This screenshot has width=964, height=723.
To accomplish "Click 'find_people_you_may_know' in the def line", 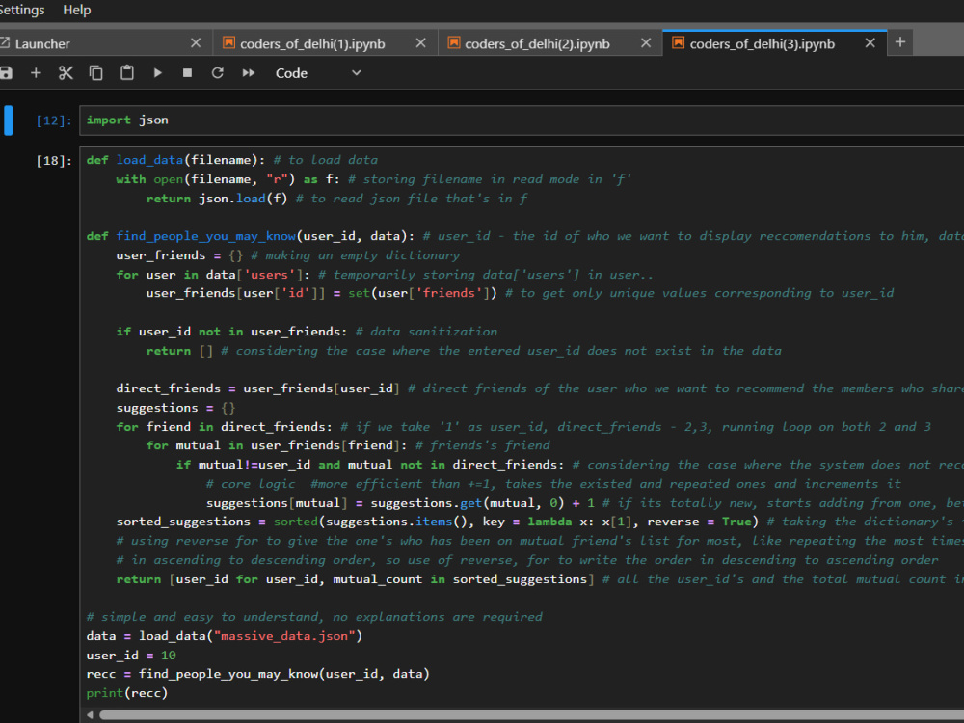I will 206,236.
